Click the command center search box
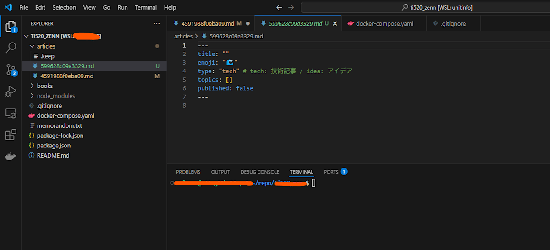This screenshot has height=250, width=550. click(x=425, y=7)
